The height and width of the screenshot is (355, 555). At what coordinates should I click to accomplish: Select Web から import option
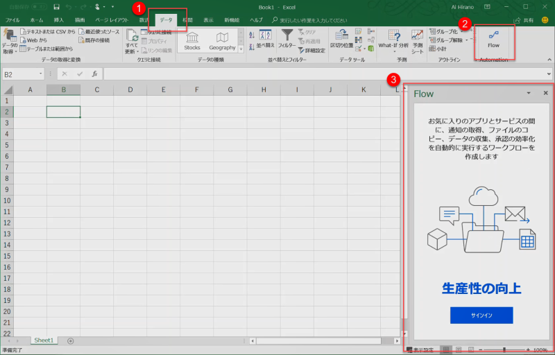click(x=33, y=40)
